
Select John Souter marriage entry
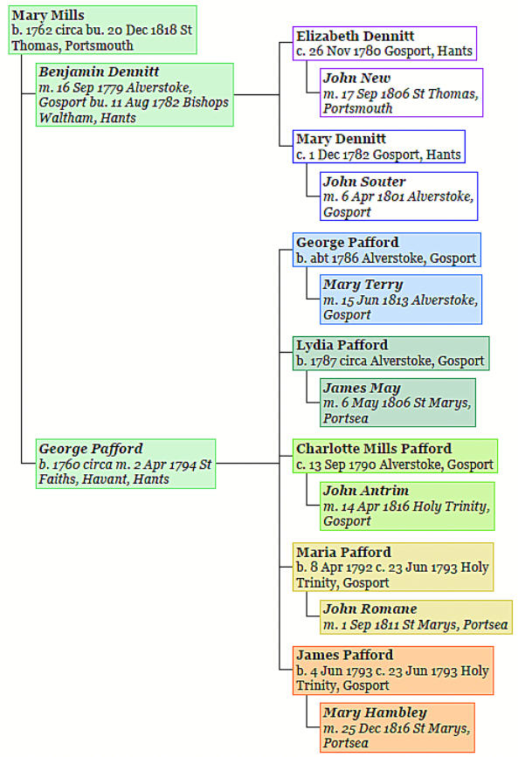(398, 196)
